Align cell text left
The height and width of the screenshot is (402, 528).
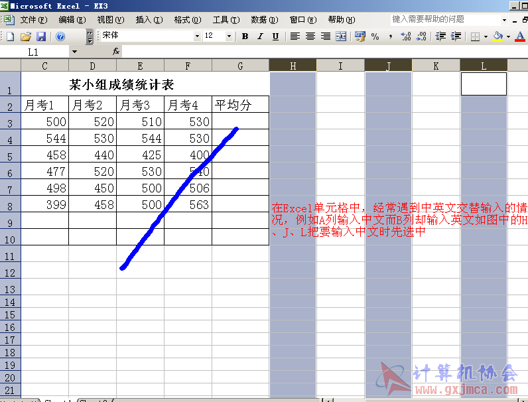pyautogui.click(x=295, y=36)
